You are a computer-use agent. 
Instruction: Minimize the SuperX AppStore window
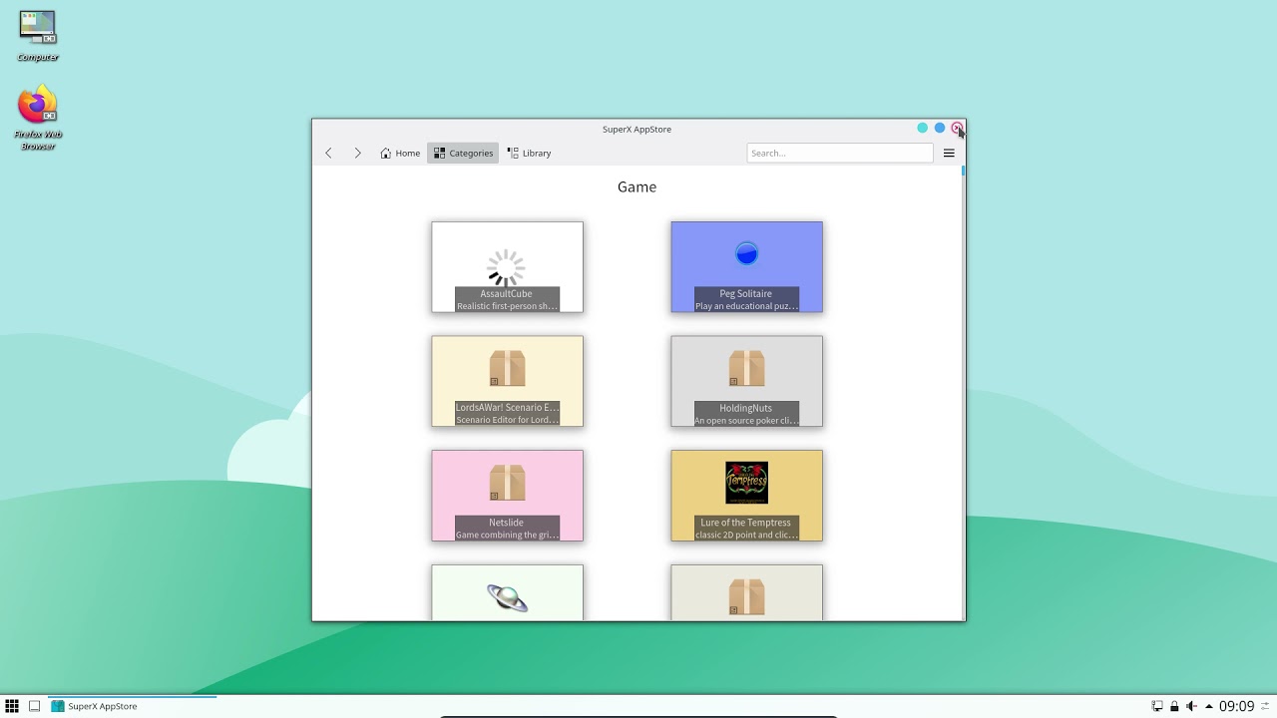(x=922, y=128)
